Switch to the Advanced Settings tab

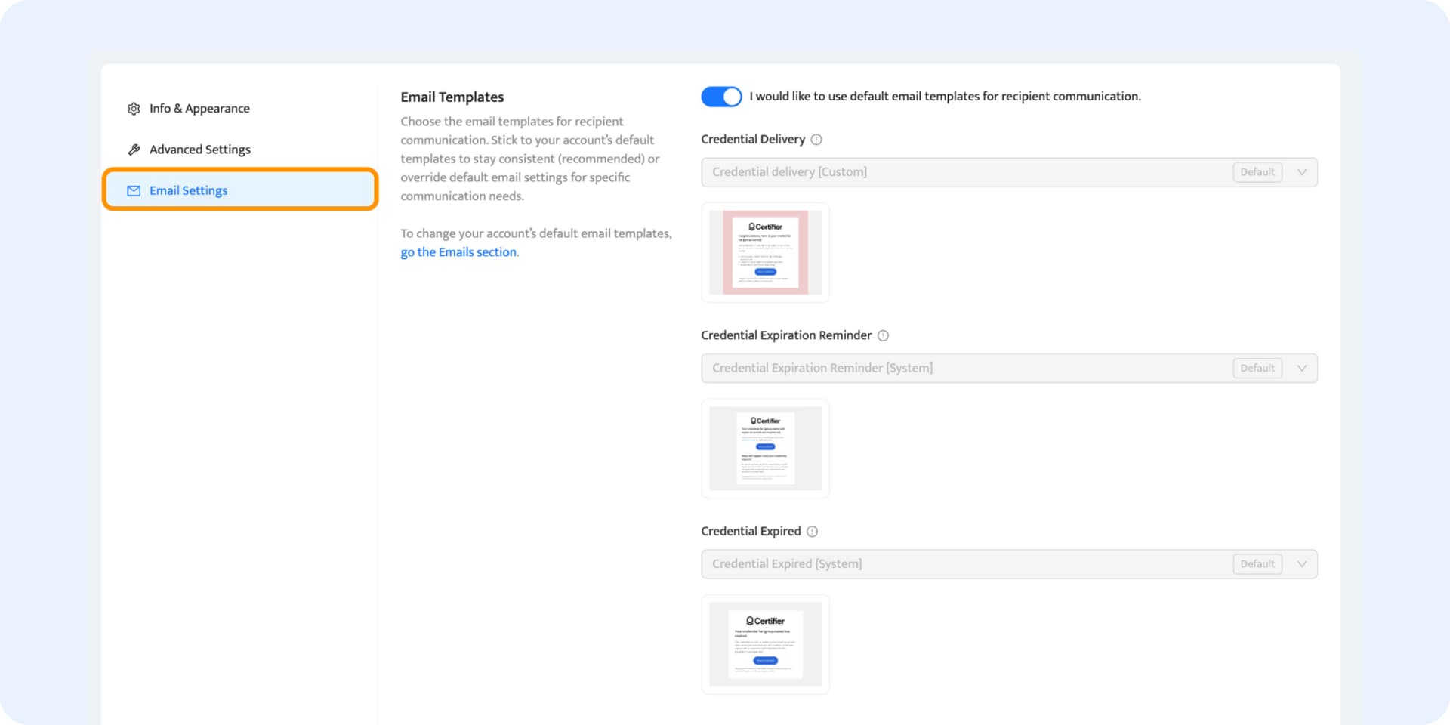tap(200, 150)
